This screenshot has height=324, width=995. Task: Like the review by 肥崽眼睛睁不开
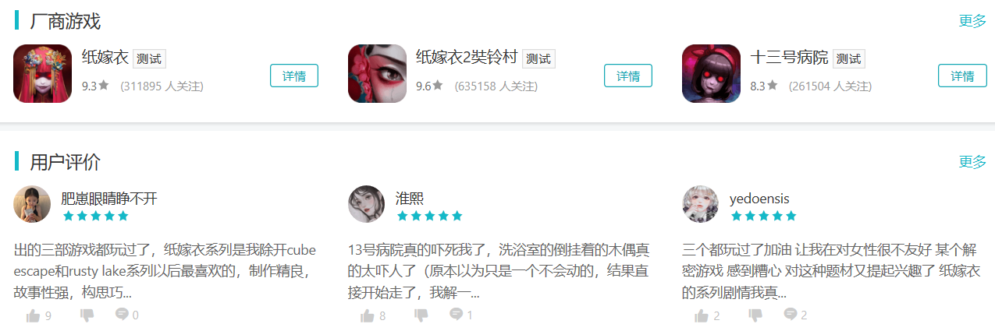pyautogui.click(x=33, y=315)
